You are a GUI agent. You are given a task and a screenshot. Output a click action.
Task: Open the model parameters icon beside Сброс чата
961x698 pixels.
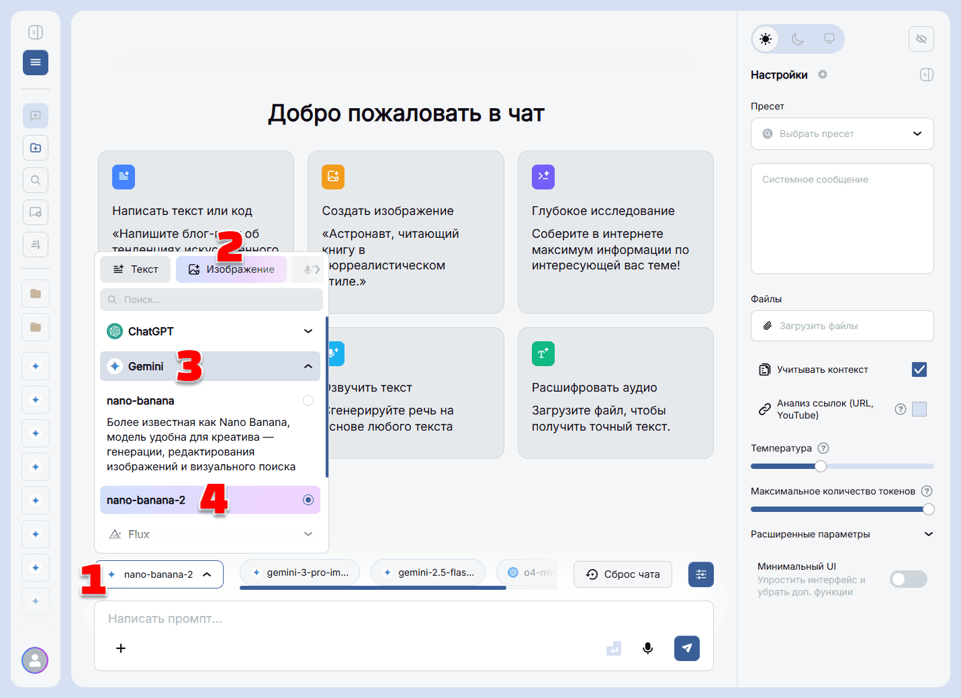[700, 574]
